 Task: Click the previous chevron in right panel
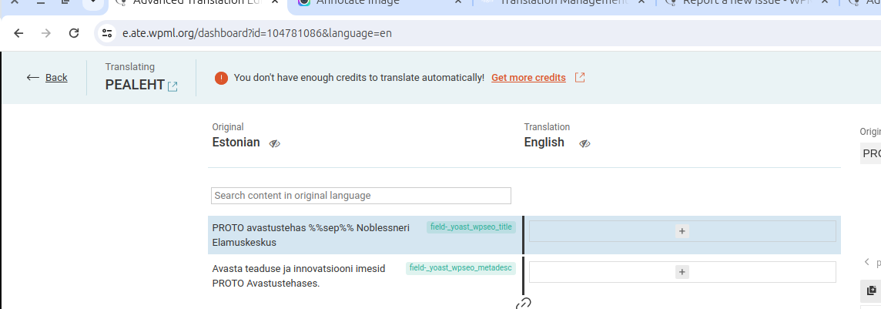click(x=866, y=262)
